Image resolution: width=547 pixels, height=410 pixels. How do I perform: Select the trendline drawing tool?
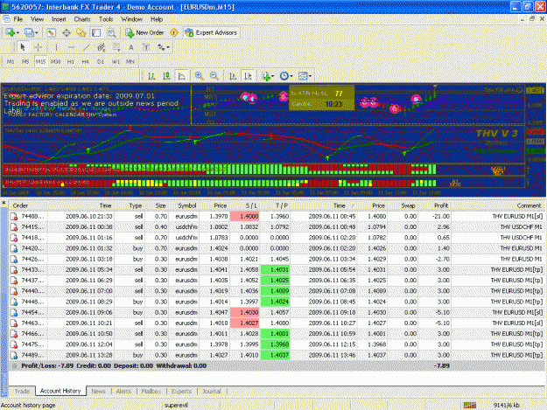coord(86,47)
